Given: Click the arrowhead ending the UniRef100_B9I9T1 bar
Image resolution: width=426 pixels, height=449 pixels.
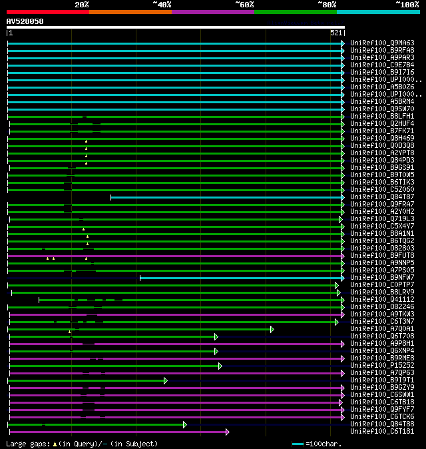Looking at the screenshot, I should [x=165, y=381].
